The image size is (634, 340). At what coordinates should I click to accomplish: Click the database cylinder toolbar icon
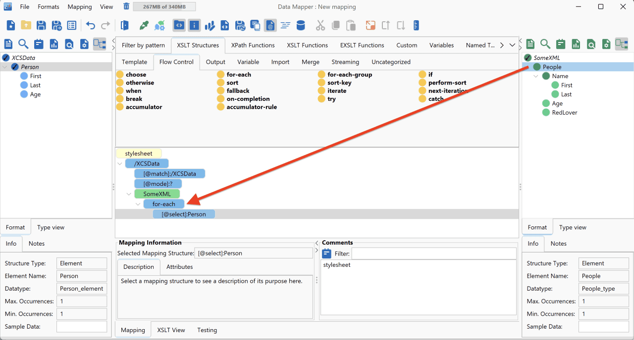[x=300, y=25]
